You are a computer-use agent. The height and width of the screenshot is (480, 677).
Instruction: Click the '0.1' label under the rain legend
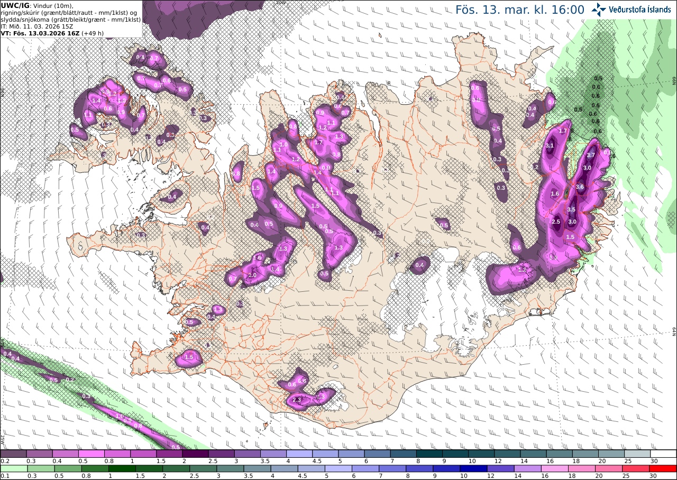click(5, 476)
